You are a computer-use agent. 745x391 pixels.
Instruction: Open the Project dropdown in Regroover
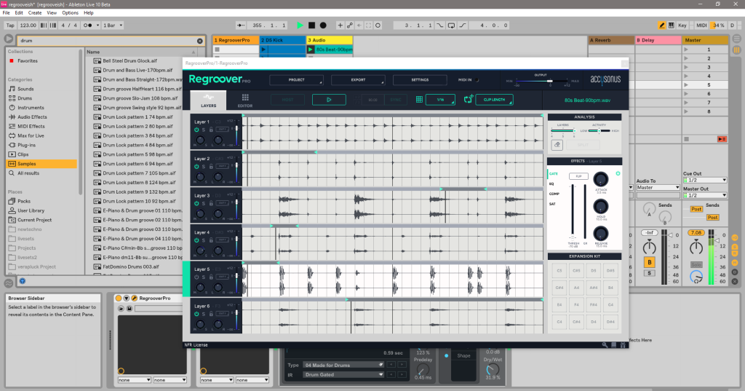click(297, 79)
